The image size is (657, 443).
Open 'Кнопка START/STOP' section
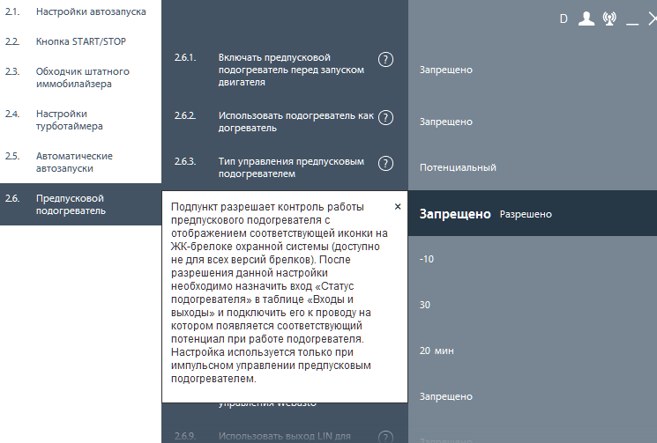[78, 41]
